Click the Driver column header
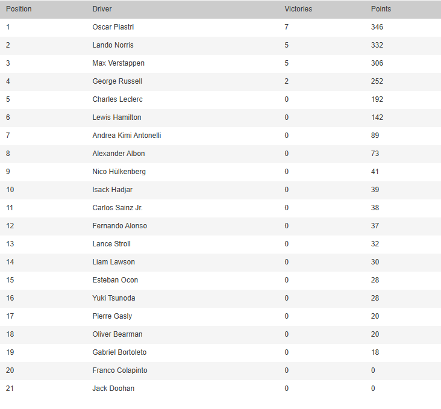441x409 pixels. point(102,9)
